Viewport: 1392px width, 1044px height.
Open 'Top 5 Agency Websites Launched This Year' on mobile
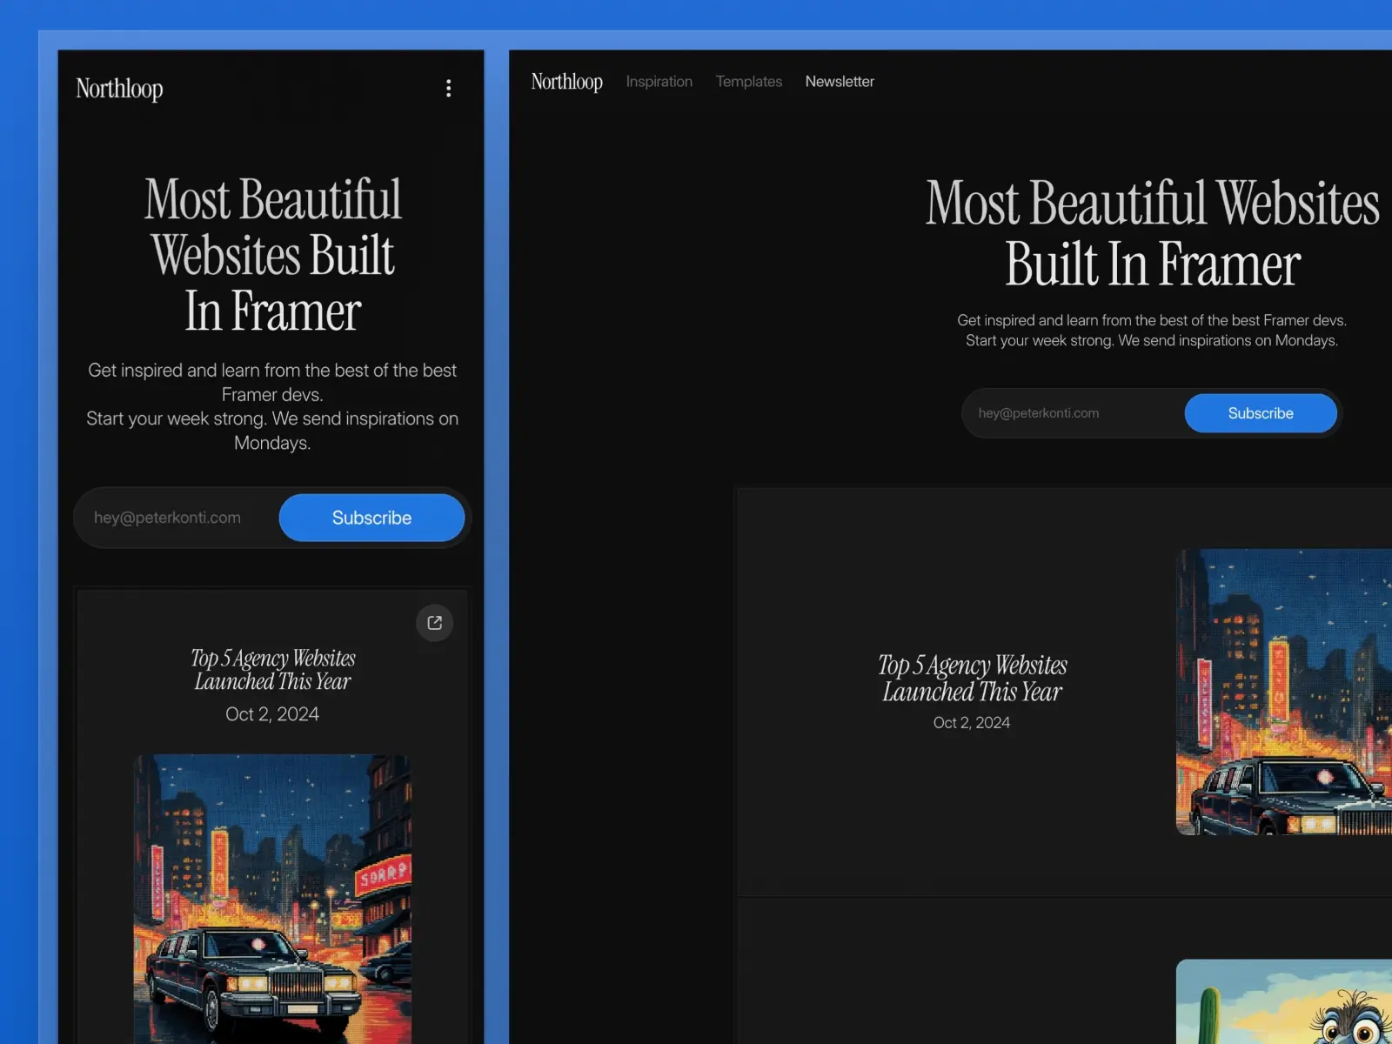pos(272,670)
